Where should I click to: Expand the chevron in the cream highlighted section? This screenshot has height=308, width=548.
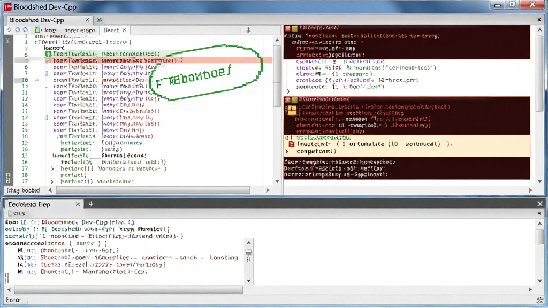pyautogui.click(x=287, y=151)
